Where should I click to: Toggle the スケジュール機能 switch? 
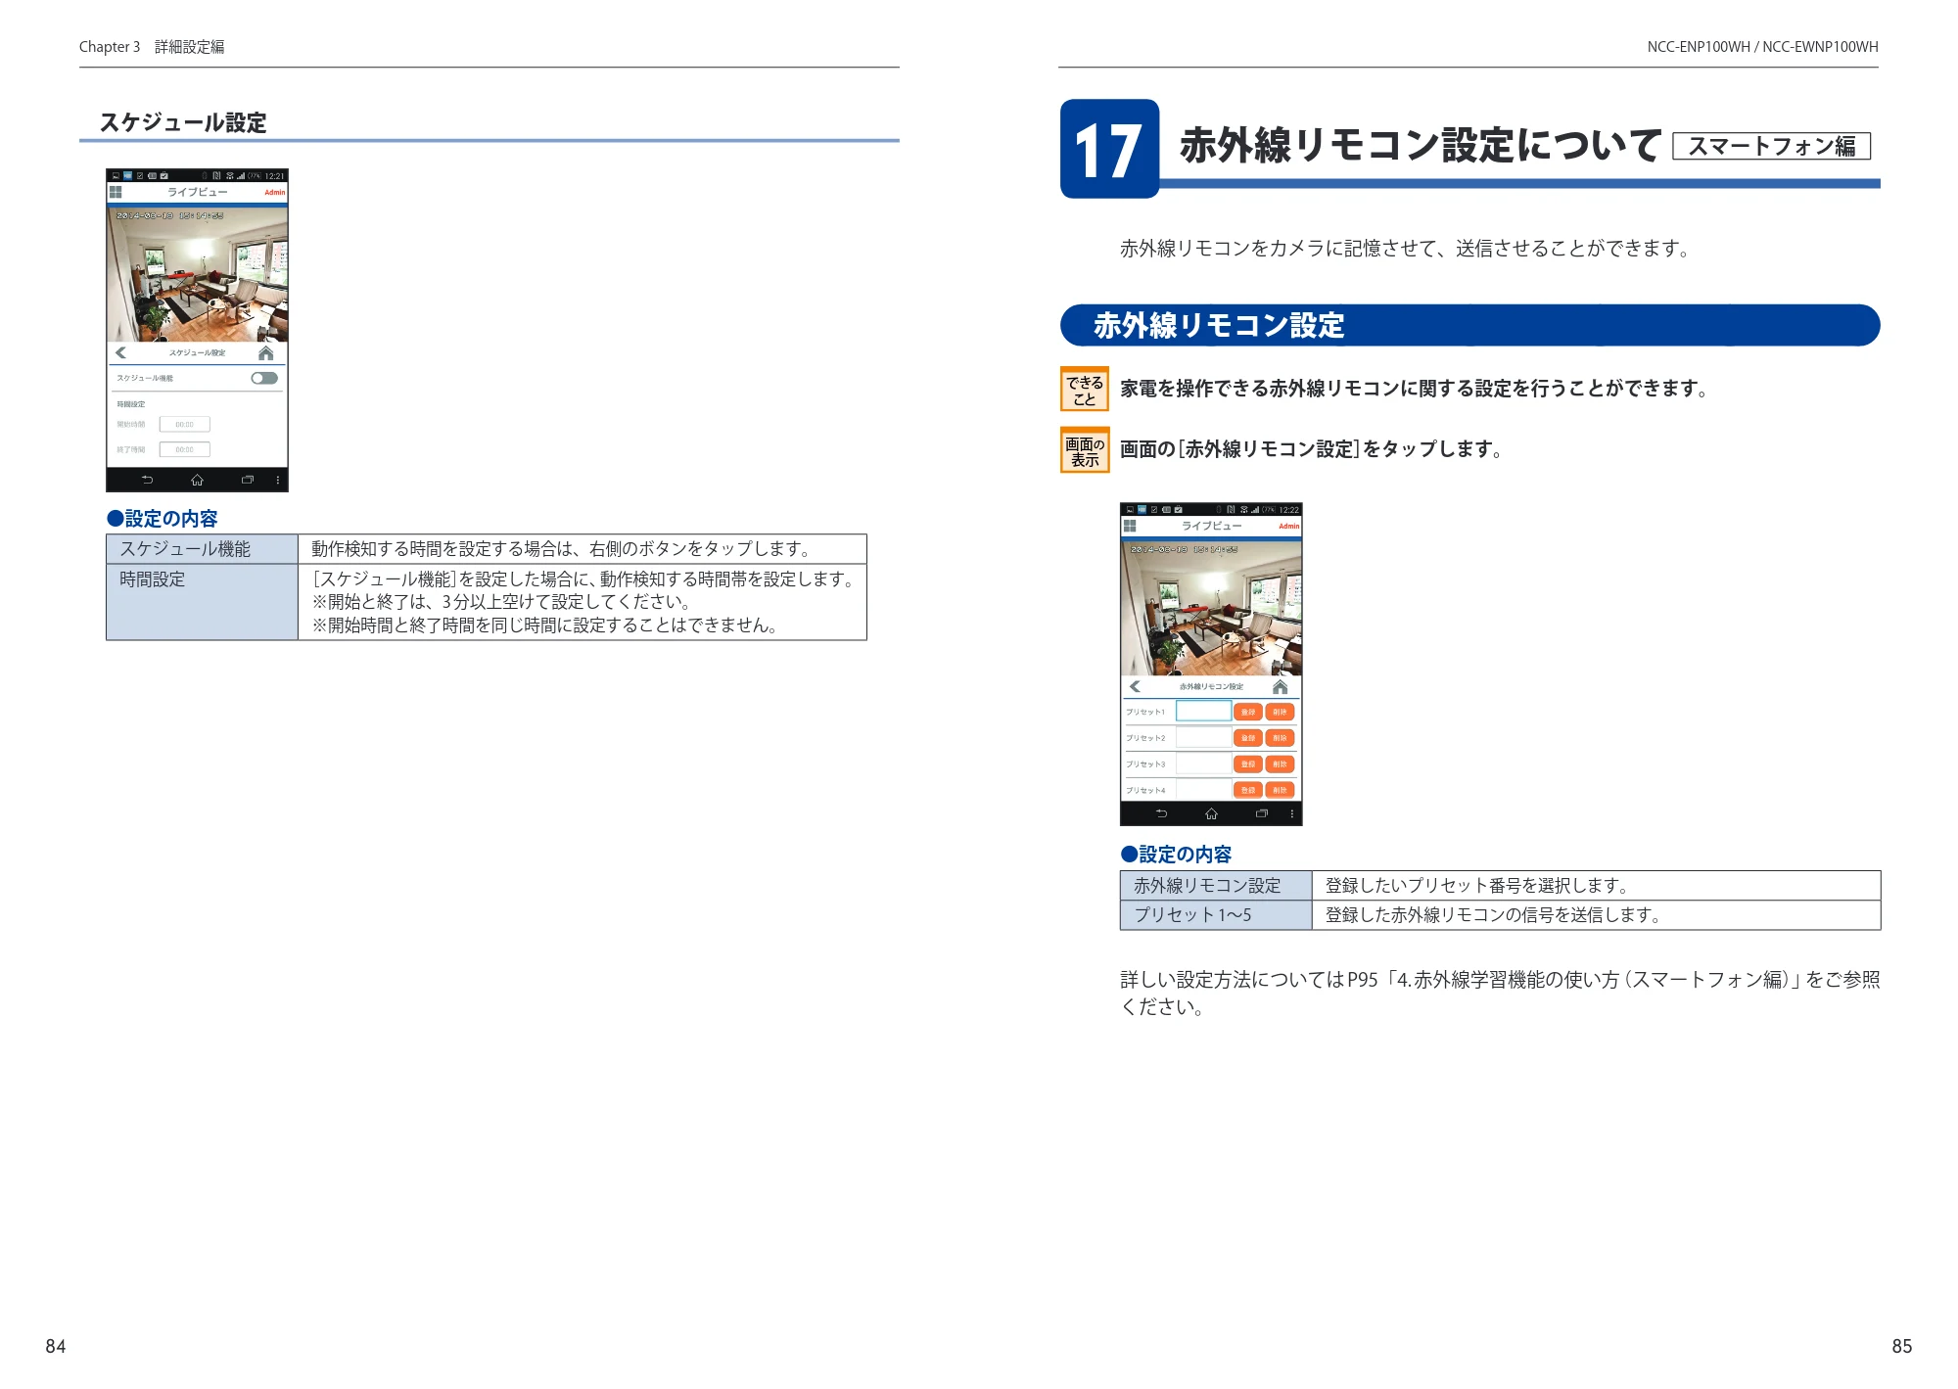coord(264,378)
